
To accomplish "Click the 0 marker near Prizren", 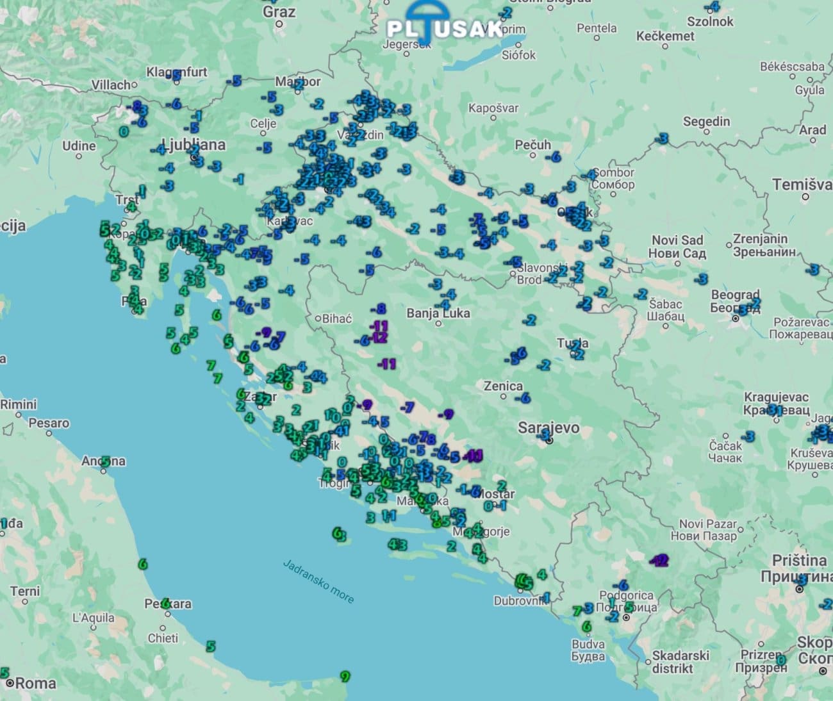I will point(780,659).
